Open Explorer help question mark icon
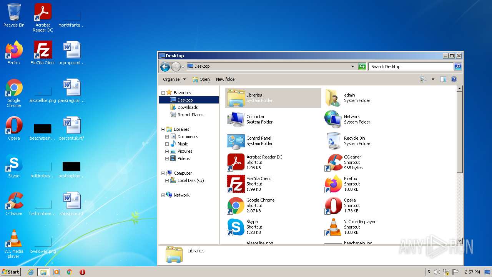The height and width of the screenshot is (277, 492). pyautogui.click(x=454, y=79)
